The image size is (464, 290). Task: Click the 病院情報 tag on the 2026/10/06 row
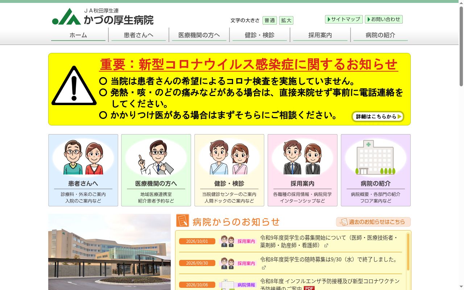click(x=246, y=285)
